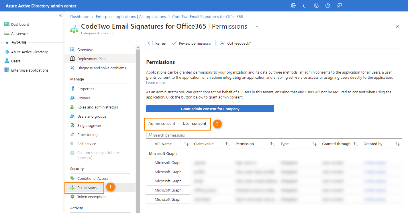The height and width of the screenshot is (213, 408).
Task: Sort table by Type column arrows
Action: (314, 144)
